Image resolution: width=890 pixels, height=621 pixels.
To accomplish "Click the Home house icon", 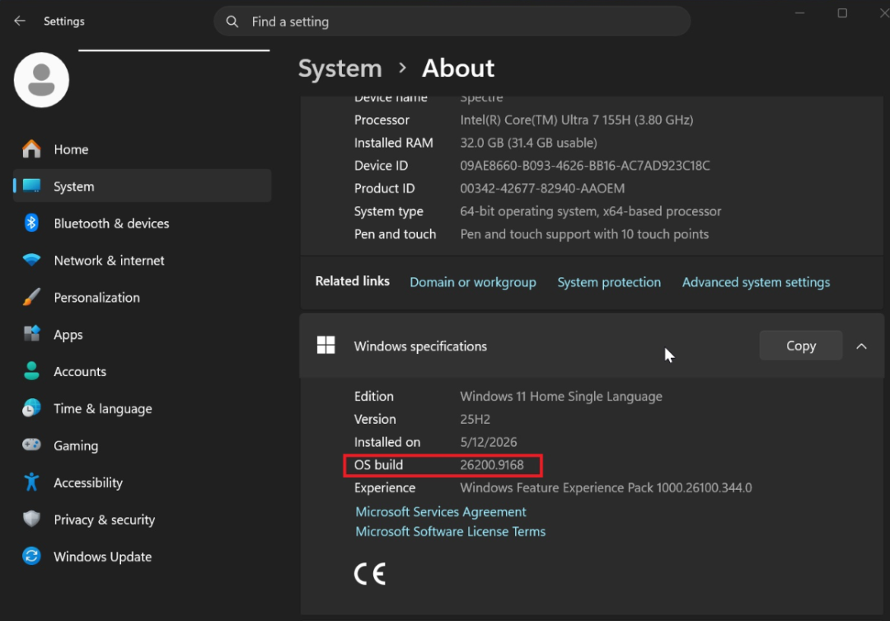I will [32, 148].
